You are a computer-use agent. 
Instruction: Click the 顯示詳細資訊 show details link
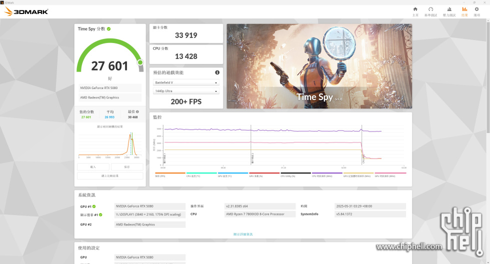[x=243, y=234]
